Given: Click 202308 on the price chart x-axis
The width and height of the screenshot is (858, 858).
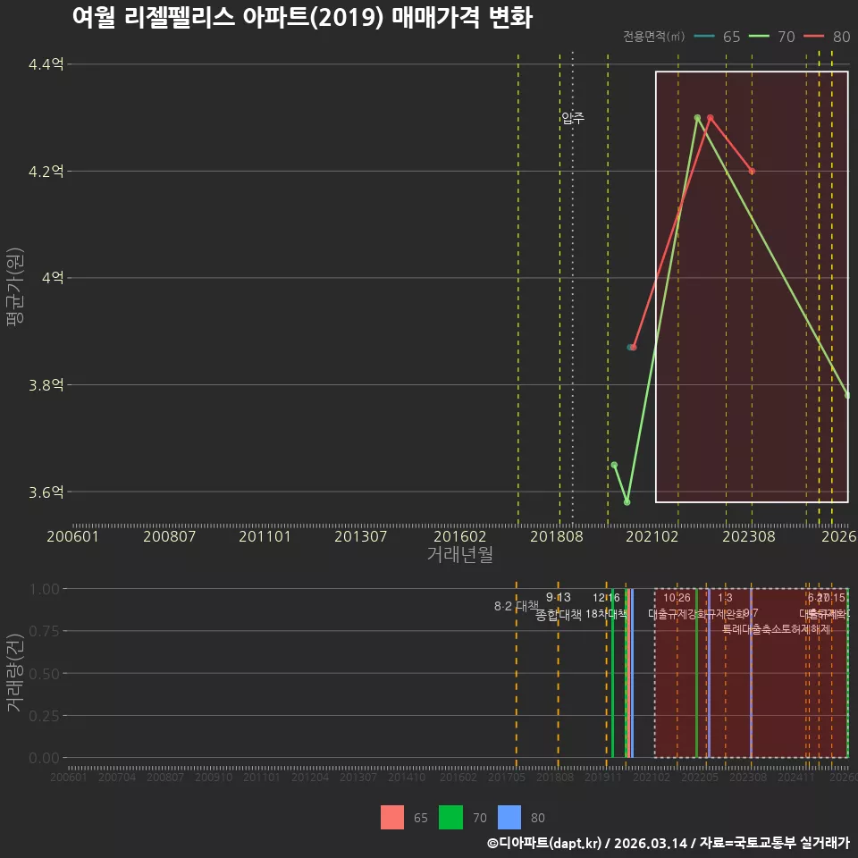Looking at the screenshot, I should click(x=749, y=536).
